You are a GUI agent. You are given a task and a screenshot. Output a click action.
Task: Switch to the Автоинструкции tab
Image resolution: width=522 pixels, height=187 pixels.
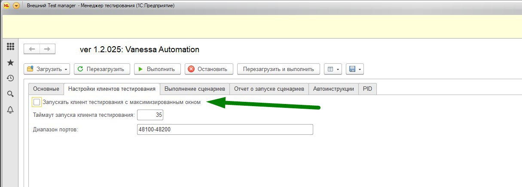pos(333,89)
